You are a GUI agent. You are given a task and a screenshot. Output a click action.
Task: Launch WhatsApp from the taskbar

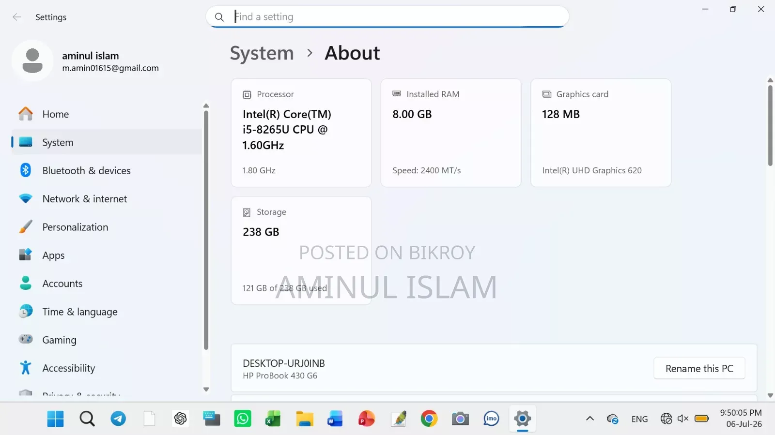tap(243, 419)
